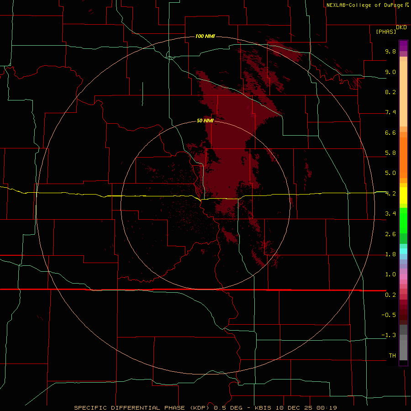Viewport: 411px width, 411px height.
Task: Click the [PHAS] legend heading
Action: [386, 32]
